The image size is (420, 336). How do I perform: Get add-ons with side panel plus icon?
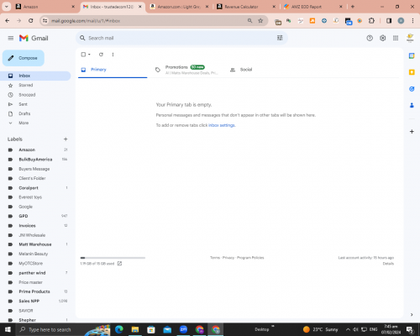(412, 131)
